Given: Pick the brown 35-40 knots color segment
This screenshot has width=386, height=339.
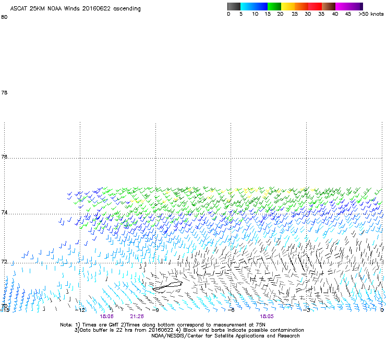Looking at the screenshot, I should (329, 6).
